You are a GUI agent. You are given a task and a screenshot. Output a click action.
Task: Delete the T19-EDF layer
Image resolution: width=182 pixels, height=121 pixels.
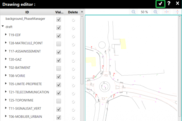tap(73, 37)
